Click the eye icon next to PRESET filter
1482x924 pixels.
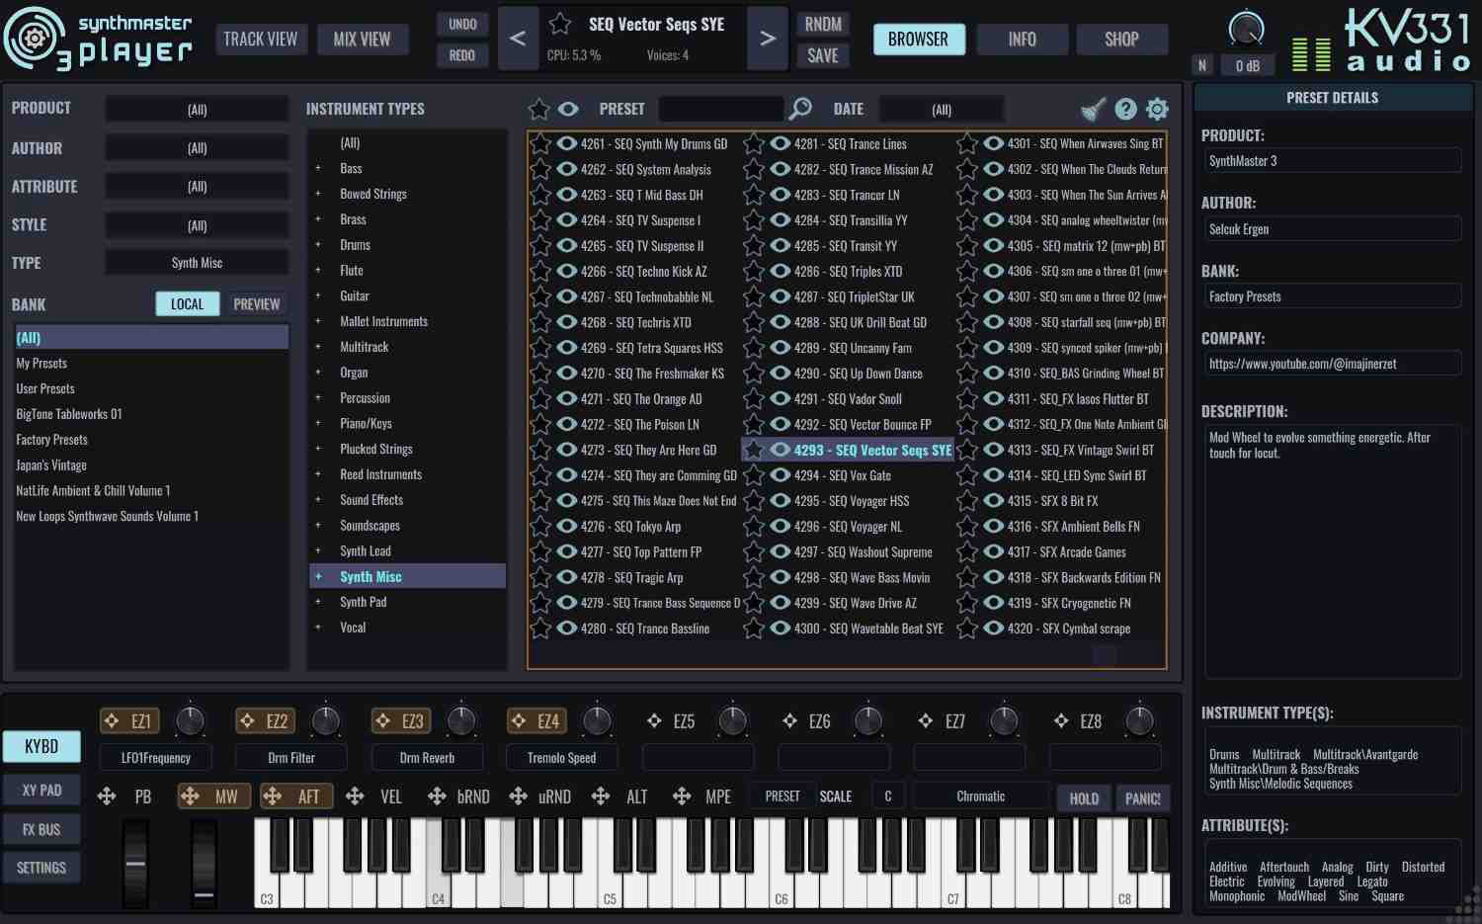pyautogui.click(x=568, y=109)
